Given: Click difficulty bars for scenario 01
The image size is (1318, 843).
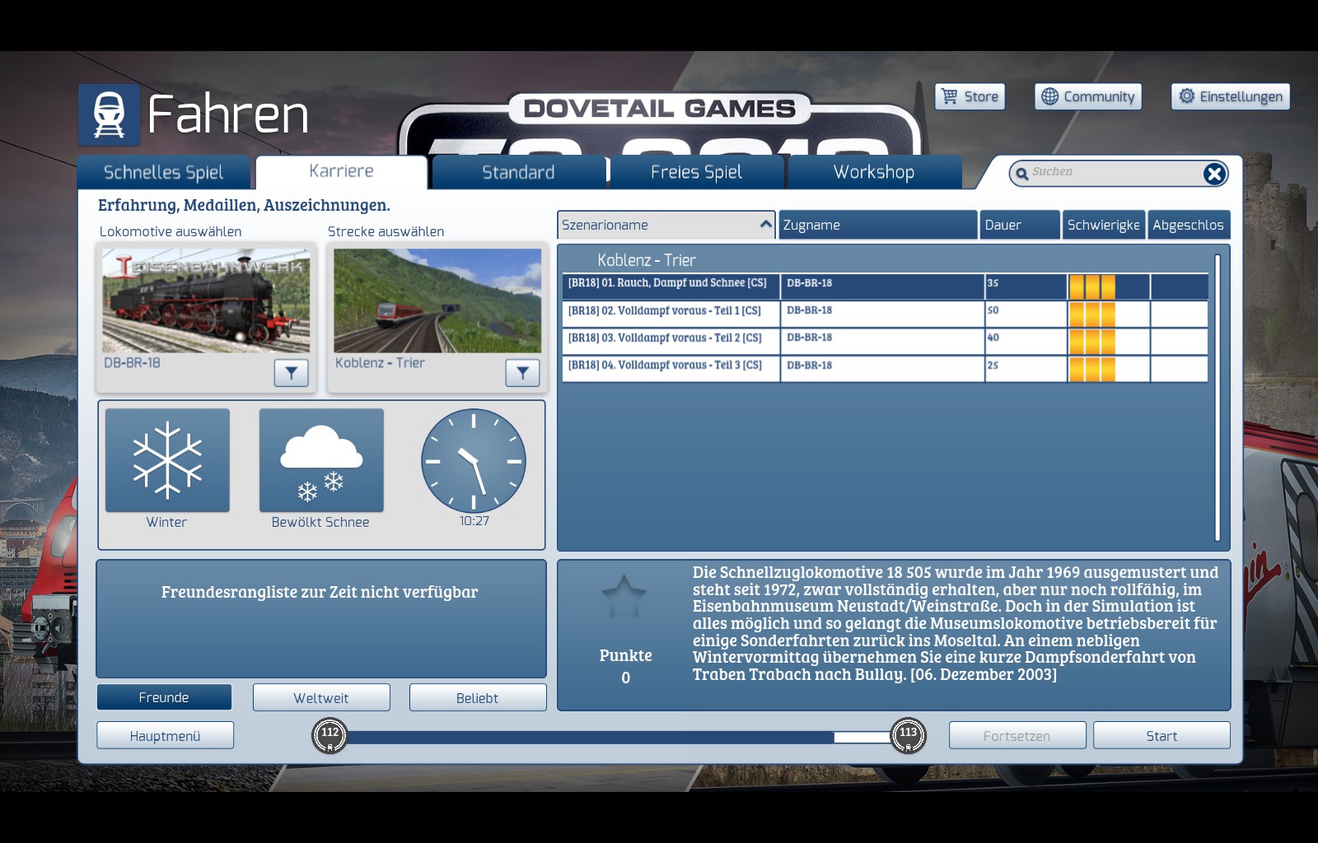Looking at the screenshot, I should [x=1092, y=286].
